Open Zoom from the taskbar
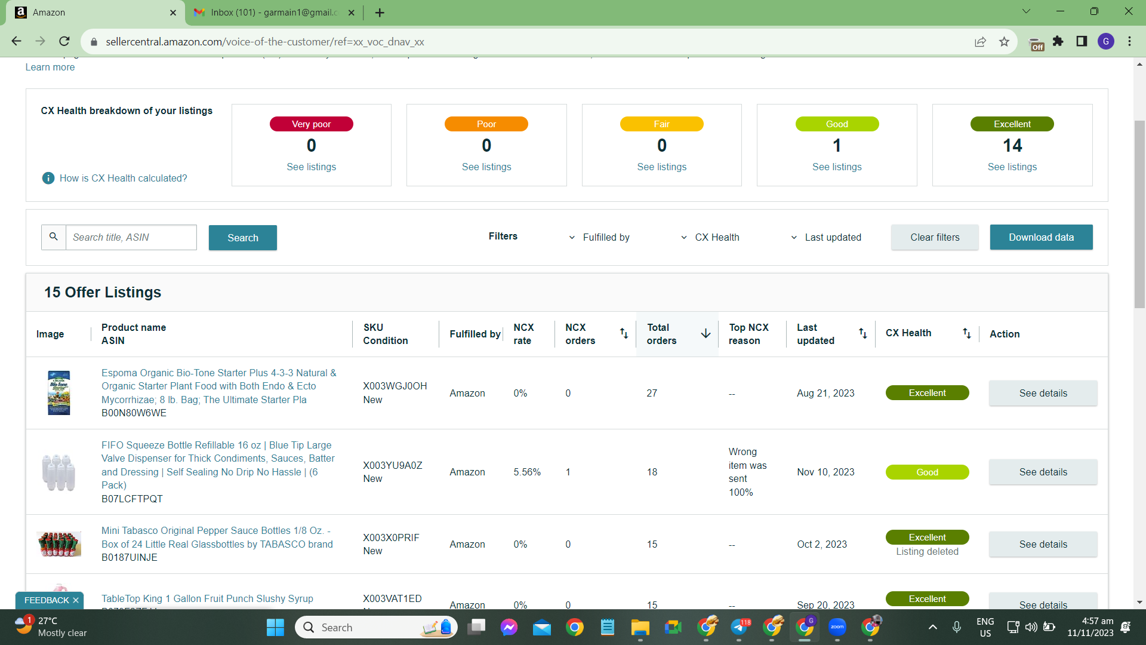Image resolution: width=1146 pixels, height=645 pixels. pos(837,627)
